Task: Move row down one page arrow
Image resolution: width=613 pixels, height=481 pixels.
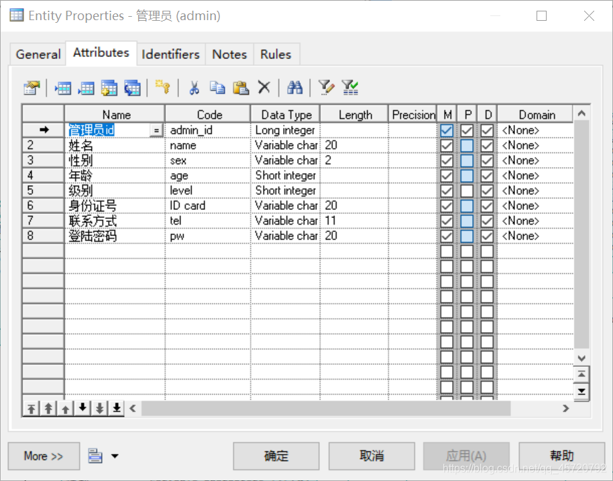Action: click(x=100, y=409)
